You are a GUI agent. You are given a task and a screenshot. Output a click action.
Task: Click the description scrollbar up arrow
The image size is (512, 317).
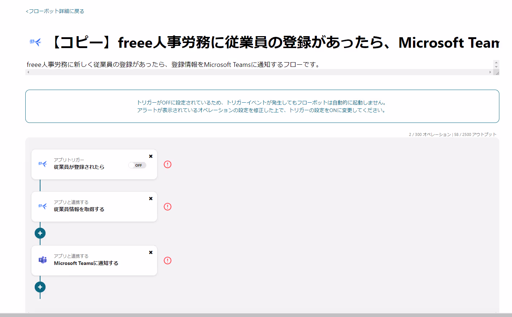click(x=496, y=63)
